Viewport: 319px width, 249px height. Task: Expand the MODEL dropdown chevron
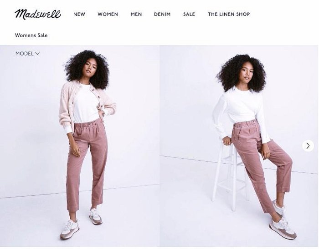37,54
